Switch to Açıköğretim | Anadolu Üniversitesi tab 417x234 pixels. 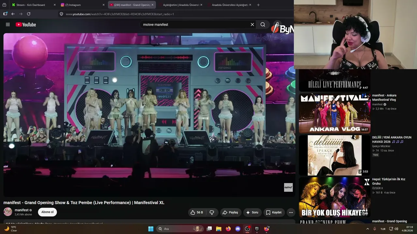181,5
